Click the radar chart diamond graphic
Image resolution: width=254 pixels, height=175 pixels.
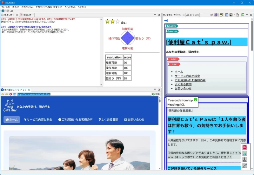click(128, 38)
